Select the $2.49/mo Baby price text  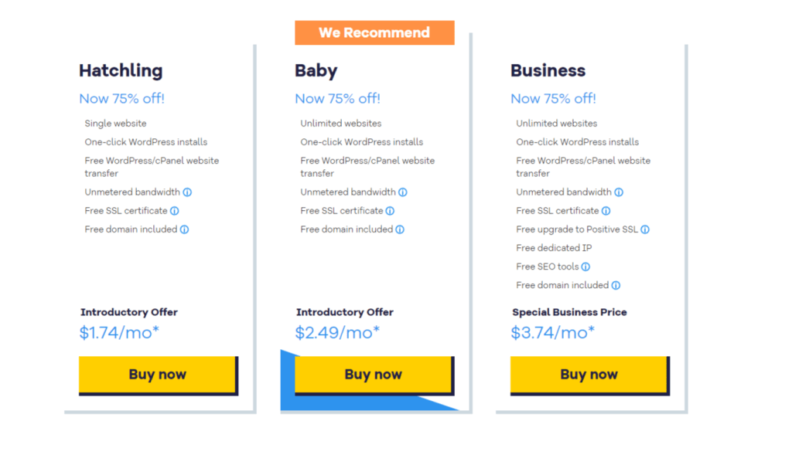(x=337, y=332)
